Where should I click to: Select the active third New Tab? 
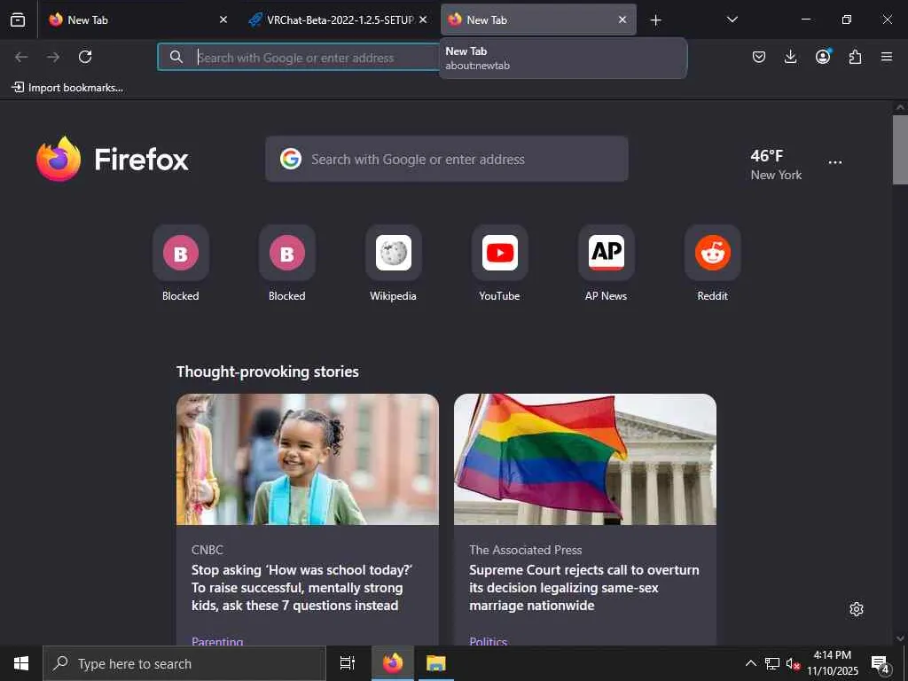click(x=538, y=20)
